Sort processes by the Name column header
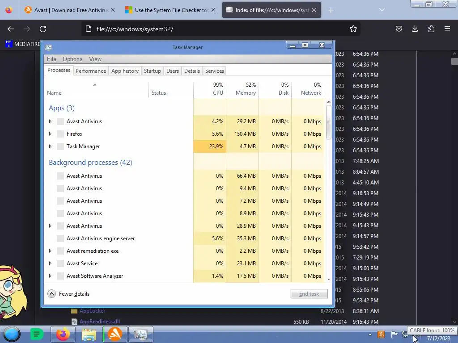458x343 pixels. coord(97,90)
